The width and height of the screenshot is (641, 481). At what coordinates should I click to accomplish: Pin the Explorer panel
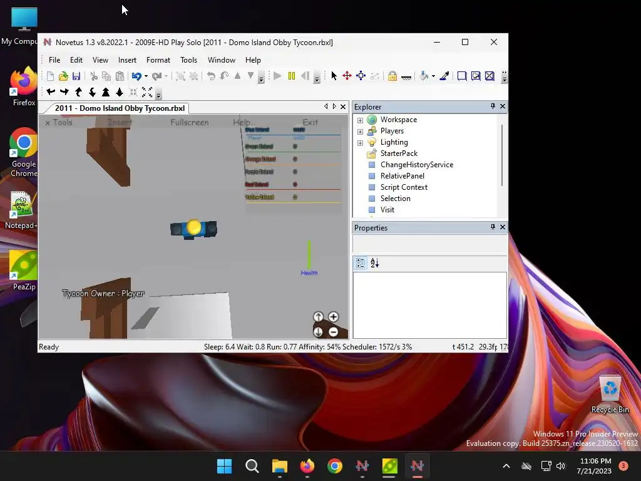click(493, 106)
